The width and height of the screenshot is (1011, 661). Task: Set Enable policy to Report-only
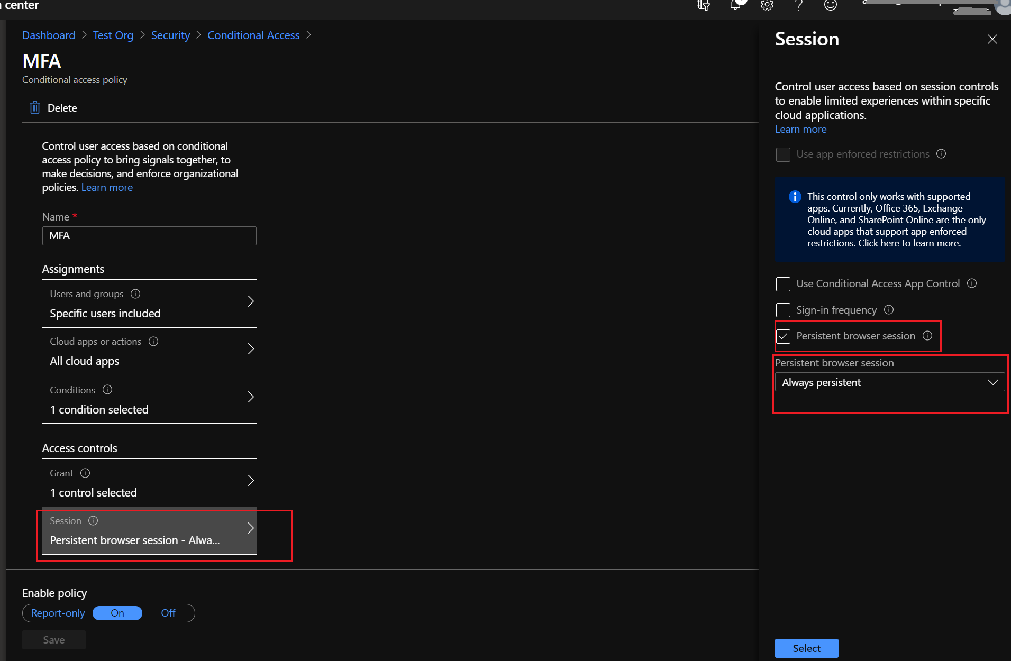[x=58, y=613]
